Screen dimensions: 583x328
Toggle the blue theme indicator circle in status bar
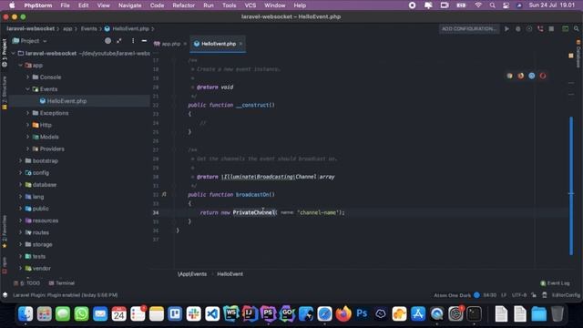(x=476, y=295)
